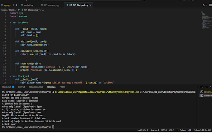Viewport: 212px width, 133px height.
Task: Change file encoding via UTF-8
Action: tap(164, 130)
